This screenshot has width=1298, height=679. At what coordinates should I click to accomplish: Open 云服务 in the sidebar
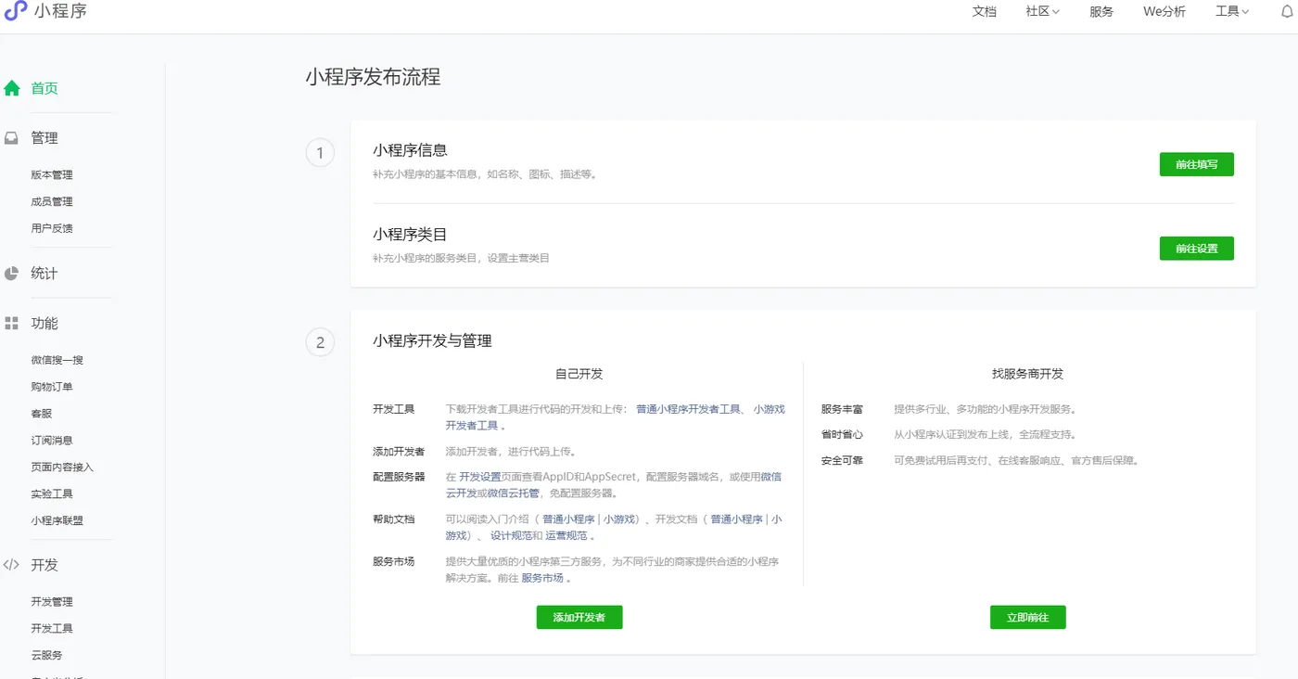pyautogui.click(x=46, y=655)
